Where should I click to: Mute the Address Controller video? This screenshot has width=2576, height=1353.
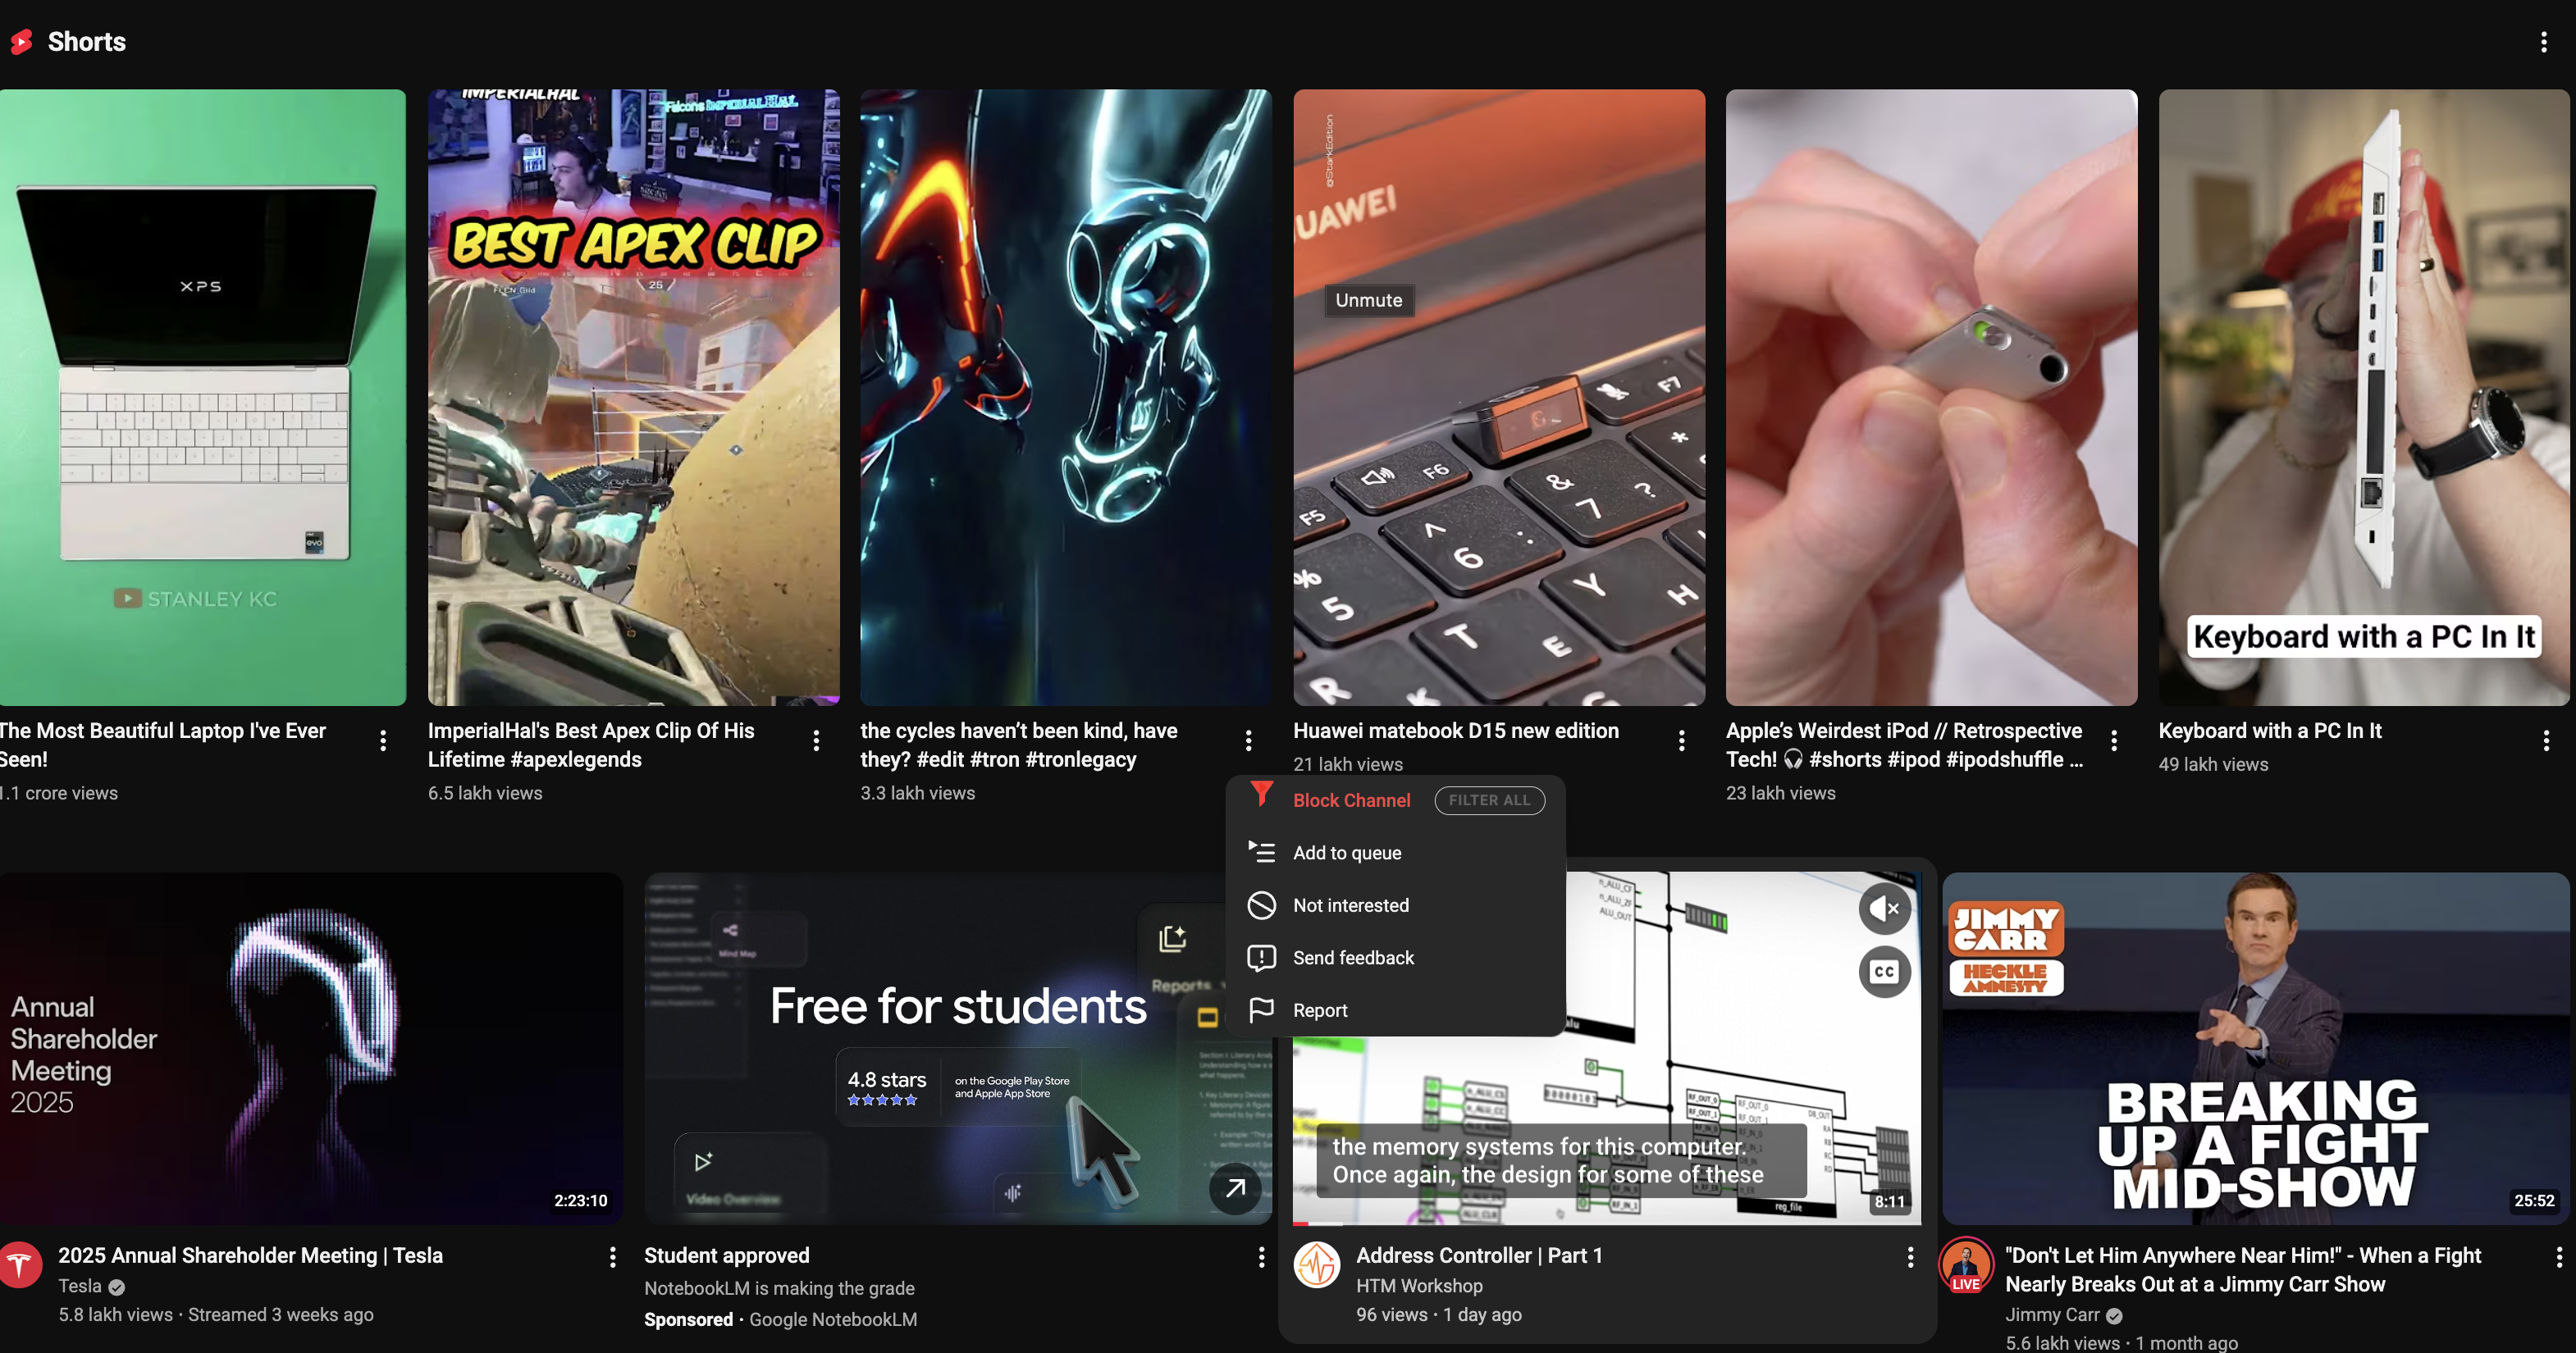[x=1884, y=907]
